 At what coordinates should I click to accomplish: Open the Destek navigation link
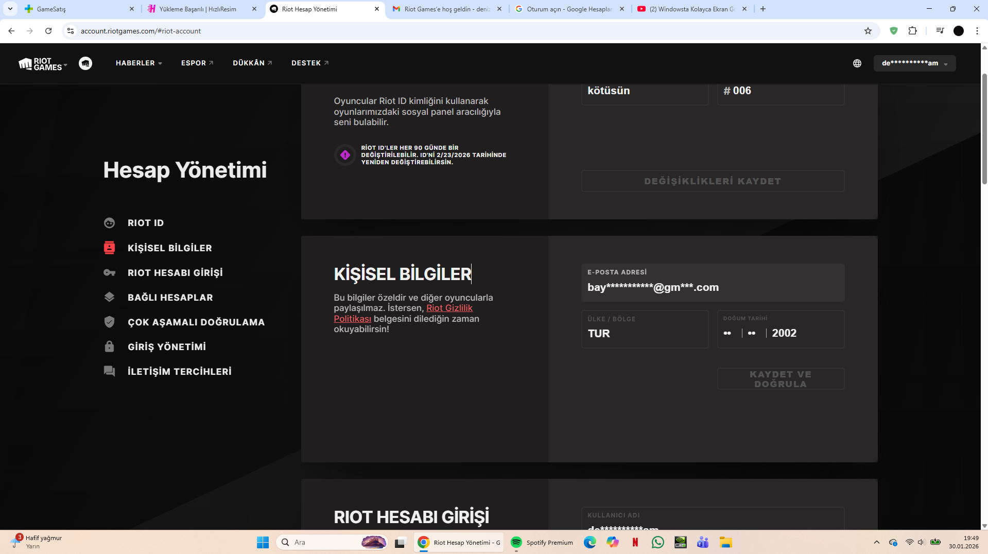[310, 63]
